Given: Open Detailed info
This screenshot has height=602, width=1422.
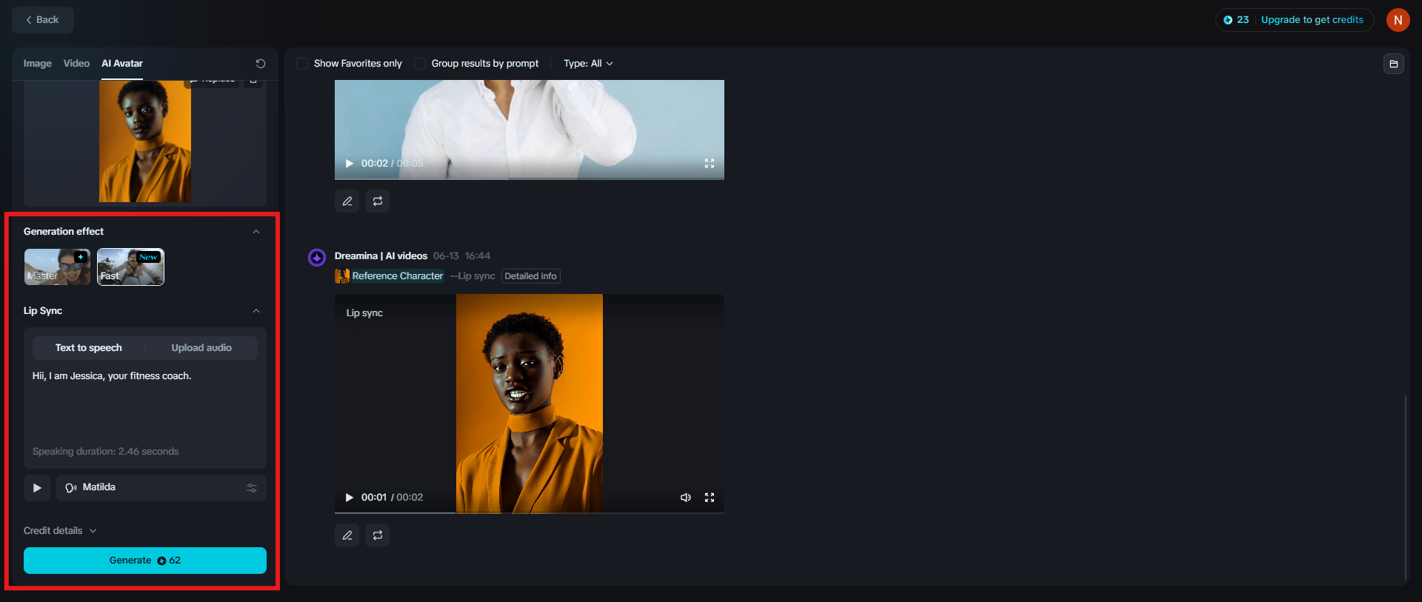Looking at the screenshot, I should click(x=531, y=276).
